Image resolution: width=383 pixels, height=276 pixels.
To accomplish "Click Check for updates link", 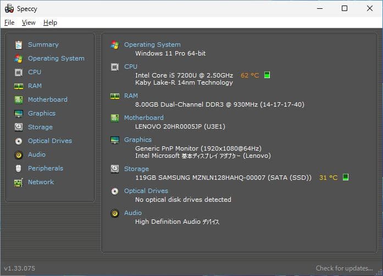I will 345,268.
